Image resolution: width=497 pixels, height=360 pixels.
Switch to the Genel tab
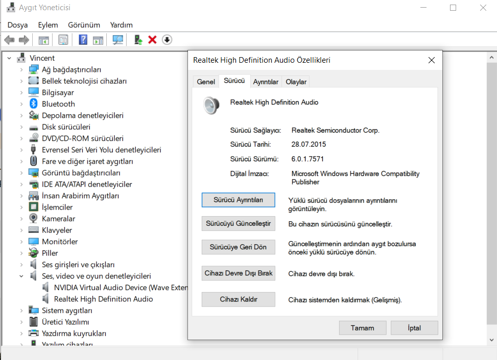coord(206,82)
